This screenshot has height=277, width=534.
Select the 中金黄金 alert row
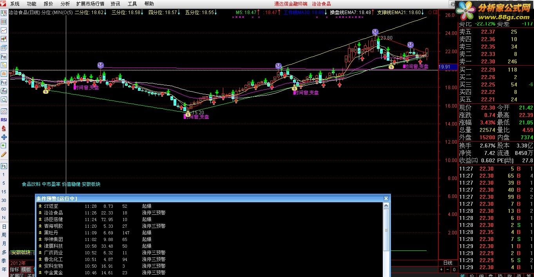[x=210, y=273]
